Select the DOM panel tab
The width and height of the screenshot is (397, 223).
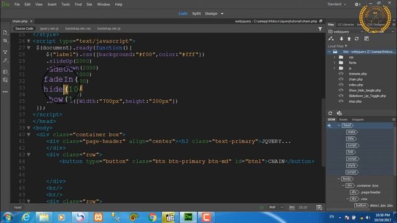tap(331, 120)
